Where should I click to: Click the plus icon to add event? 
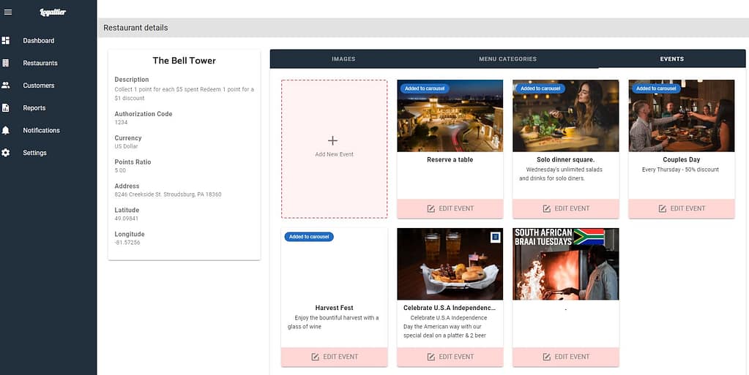click(x=332, y=140)
